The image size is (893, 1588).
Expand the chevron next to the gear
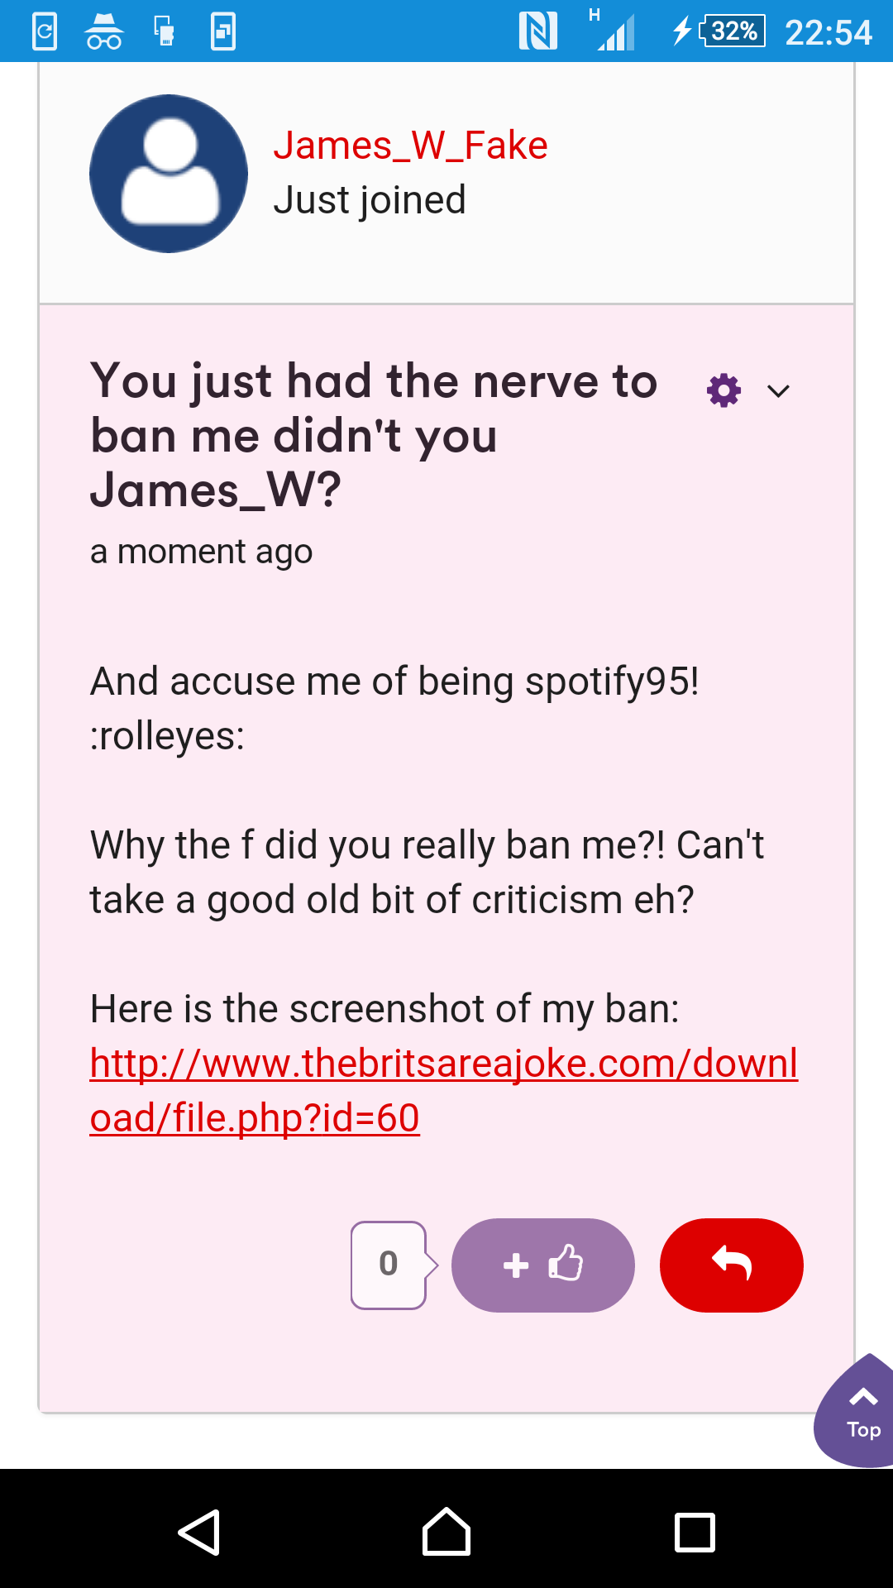778,391
